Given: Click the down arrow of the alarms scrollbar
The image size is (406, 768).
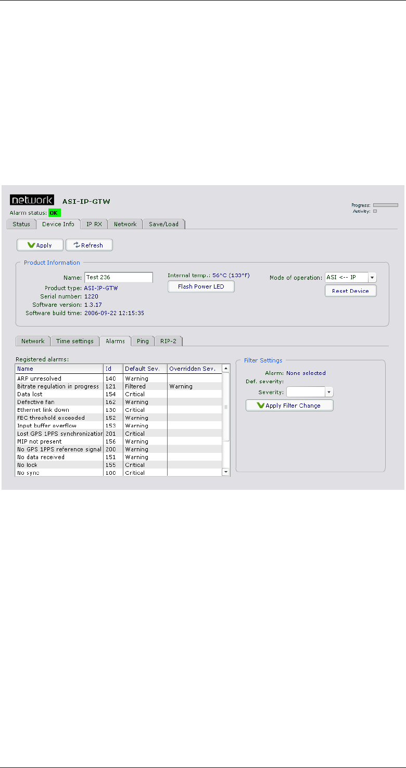Looking at the screenshot, I should pos(226,472).
